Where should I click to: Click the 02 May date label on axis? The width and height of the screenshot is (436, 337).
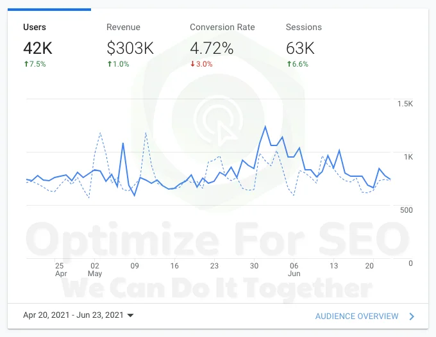click(x=95, y=270)
